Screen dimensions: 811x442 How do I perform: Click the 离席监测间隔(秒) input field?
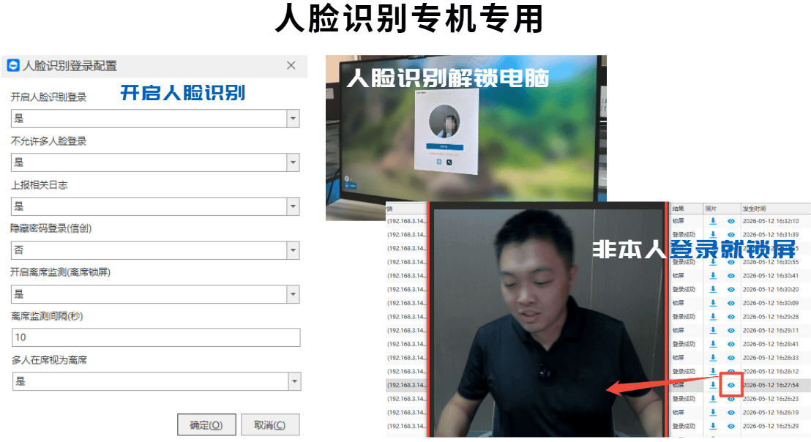click(x=156, y=337)
